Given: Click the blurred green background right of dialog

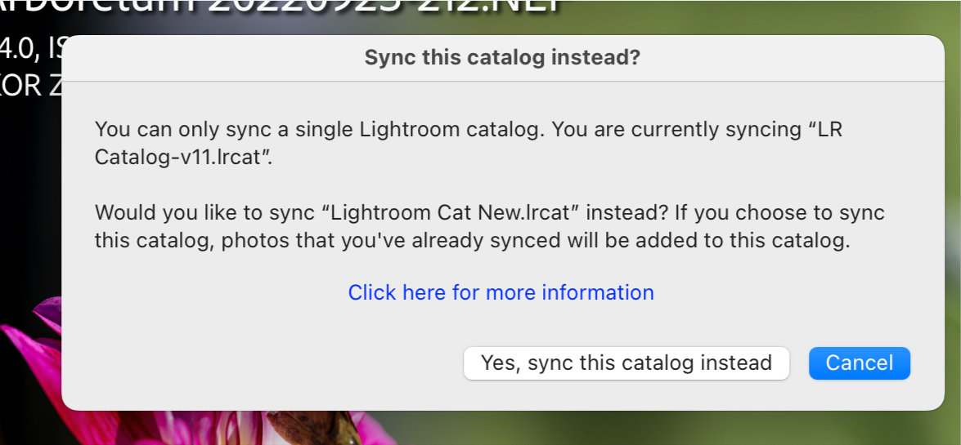Looking at the screenshot, I should coord(952,245).
